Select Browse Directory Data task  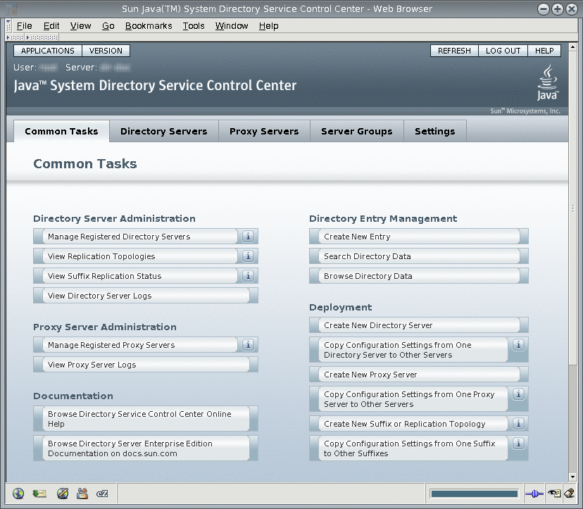click(x=419, y=276)
